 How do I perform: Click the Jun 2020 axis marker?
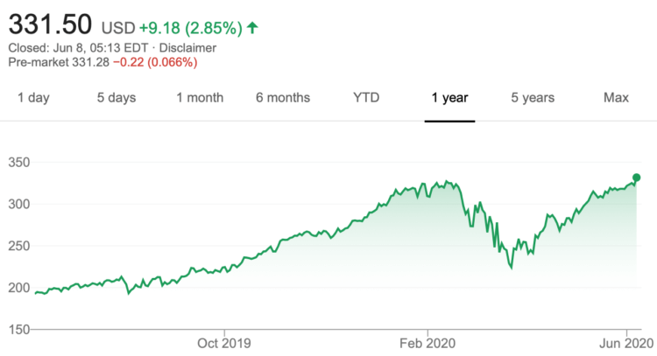coord(626,344)
